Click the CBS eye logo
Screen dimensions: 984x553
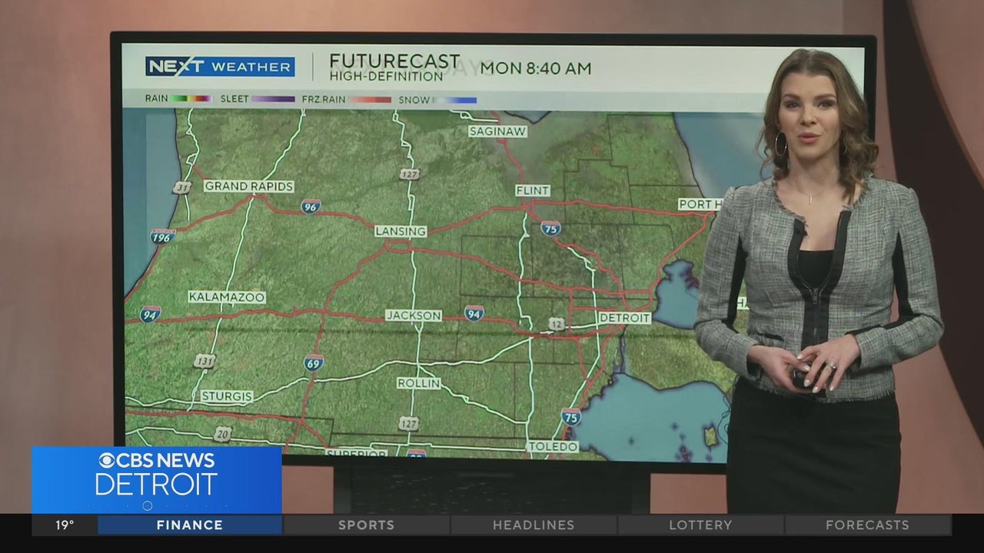click(108, 460)
